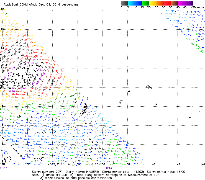Click the round island outline in the bottom-left corner
205x180 pixels.
point(7,159)
